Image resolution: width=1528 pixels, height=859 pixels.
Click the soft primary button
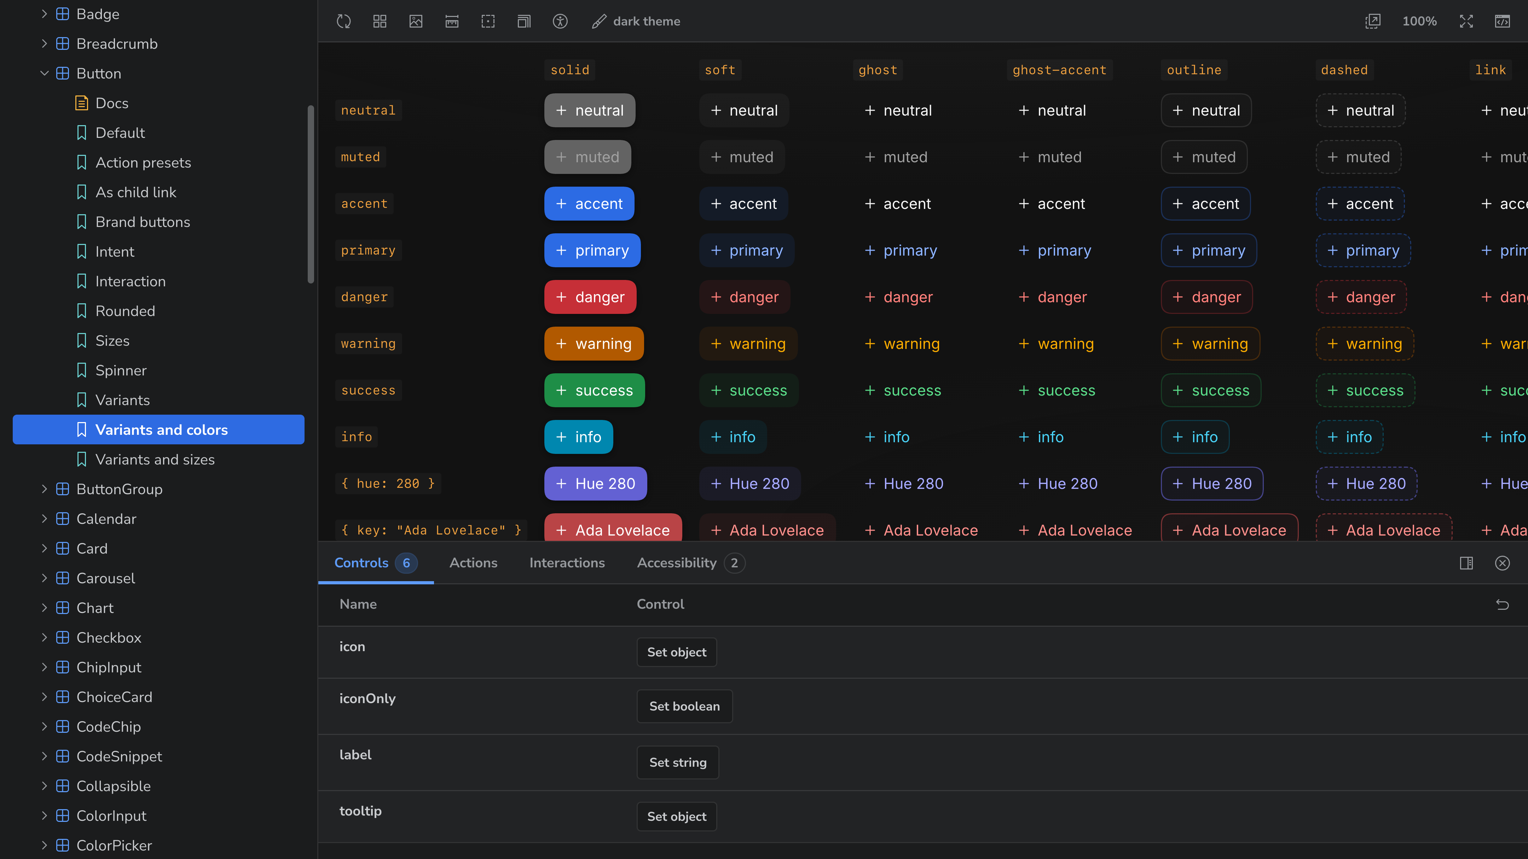tap(747, 251)
